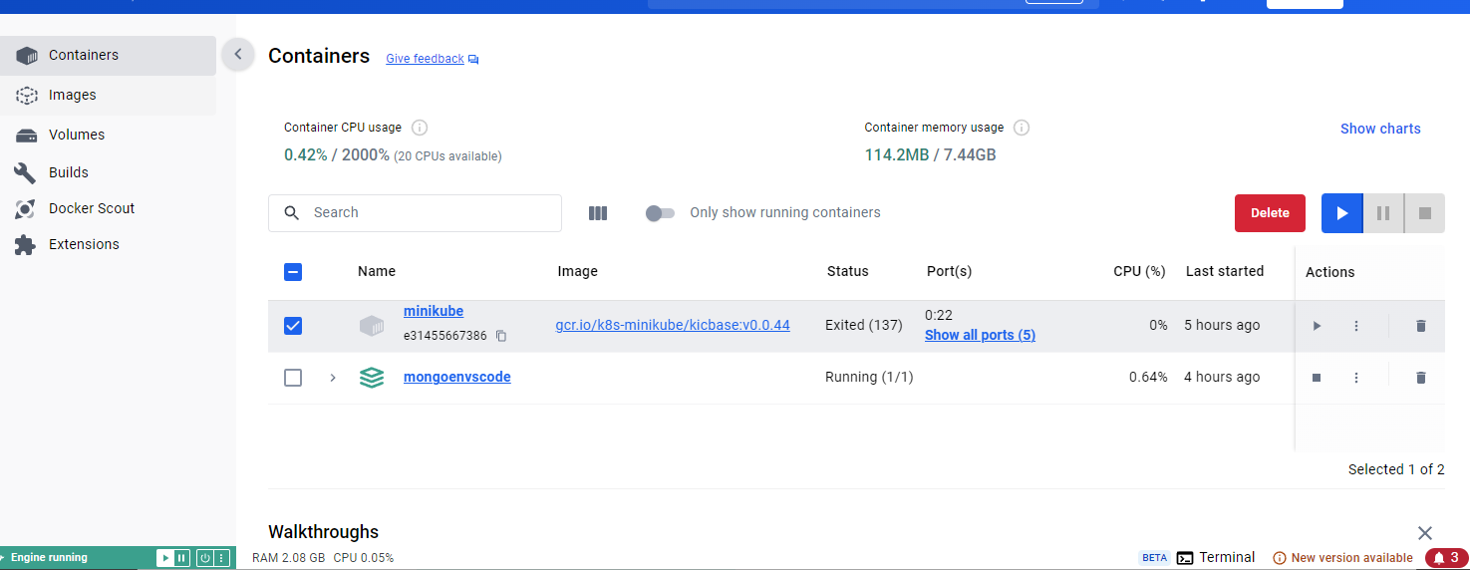Sort by the Image column header

click(578, 272)
